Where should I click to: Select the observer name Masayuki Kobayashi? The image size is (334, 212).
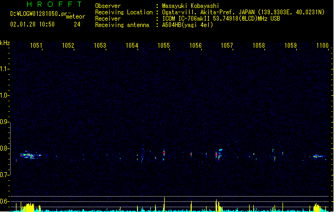click(191, 6)
